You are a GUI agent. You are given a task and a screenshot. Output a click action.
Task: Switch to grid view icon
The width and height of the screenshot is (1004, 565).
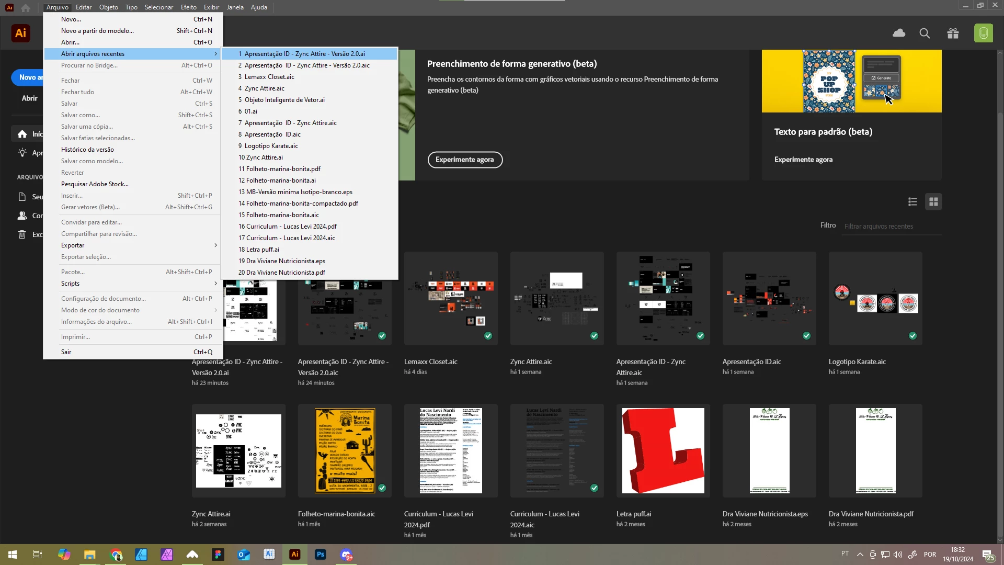[933, 202]
